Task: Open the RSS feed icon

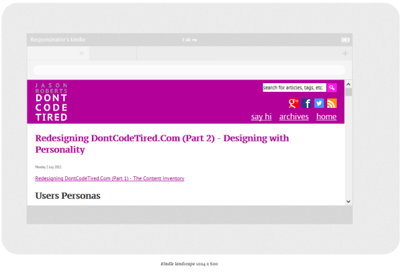Action: (332, 103)
